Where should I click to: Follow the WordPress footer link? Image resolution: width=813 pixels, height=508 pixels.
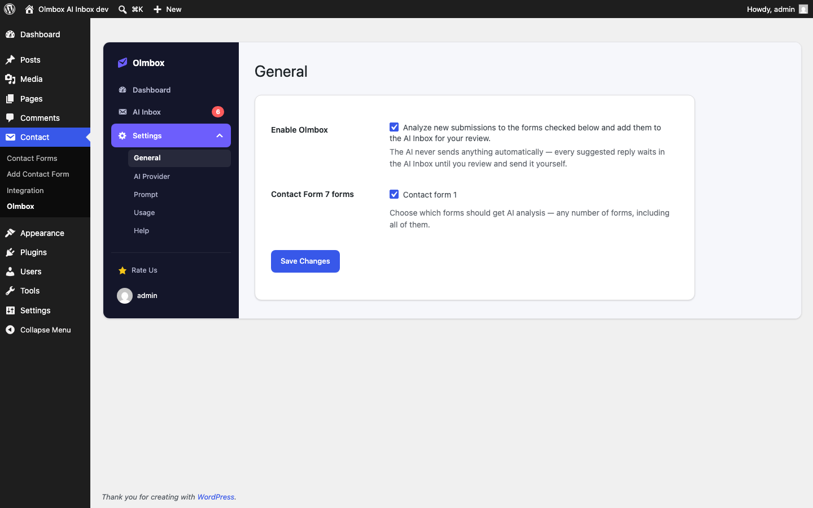216,497
